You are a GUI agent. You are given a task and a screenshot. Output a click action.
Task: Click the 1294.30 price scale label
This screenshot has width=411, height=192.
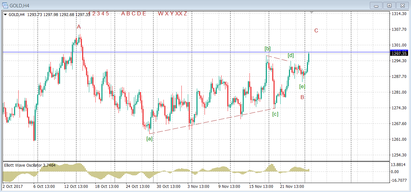(x=399, y=61)
